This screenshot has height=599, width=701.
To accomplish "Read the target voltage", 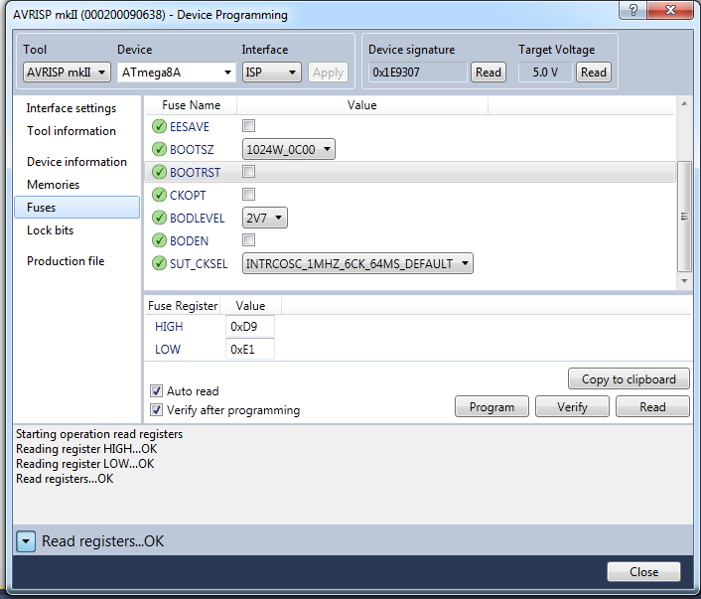I will 593,73.
